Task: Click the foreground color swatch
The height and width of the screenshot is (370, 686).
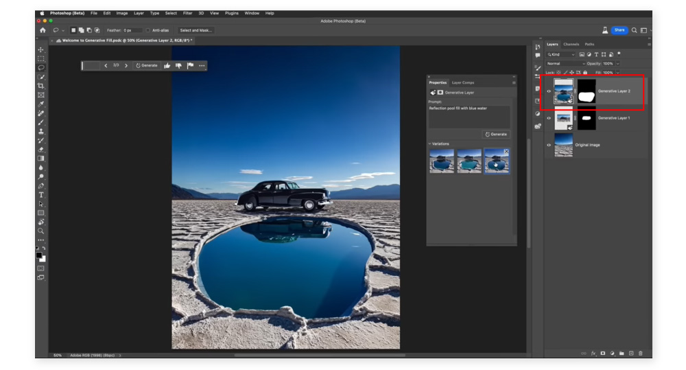Action: click(x=39, y=255)
